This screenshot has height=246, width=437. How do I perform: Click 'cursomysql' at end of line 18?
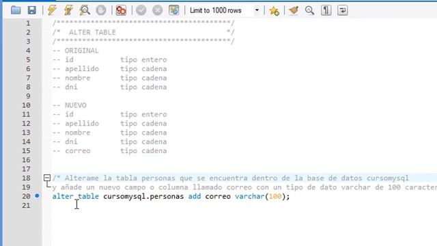[388, 178]
